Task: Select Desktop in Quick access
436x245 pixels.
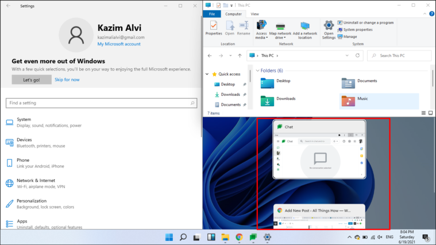Action: (228, 84)
